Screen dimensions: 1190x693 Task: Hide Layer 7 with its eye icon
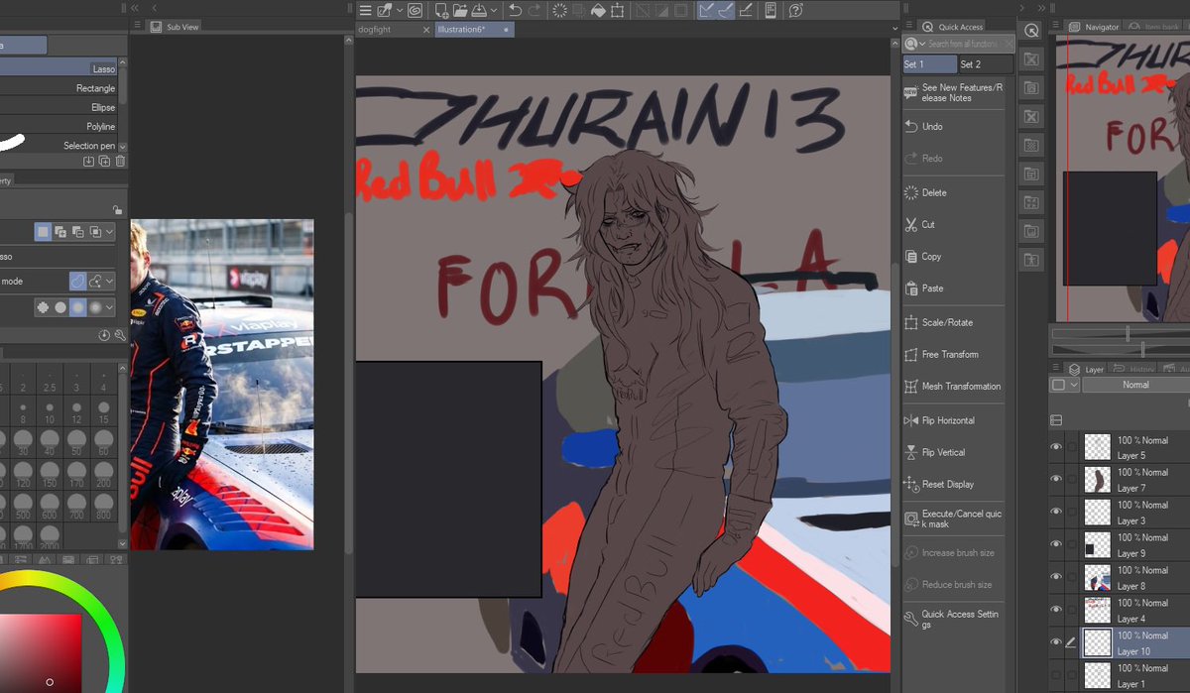pyautogui.click(x=1056, y=480)
